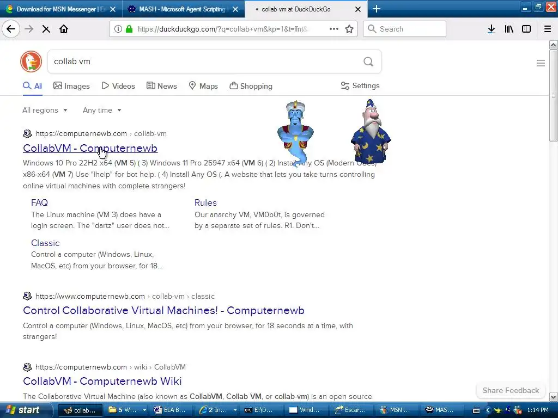Go back with the browser back arrow

(x=11, y=29)
